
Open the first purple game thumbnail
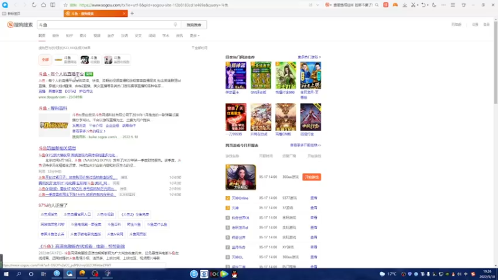coord(236,75)
